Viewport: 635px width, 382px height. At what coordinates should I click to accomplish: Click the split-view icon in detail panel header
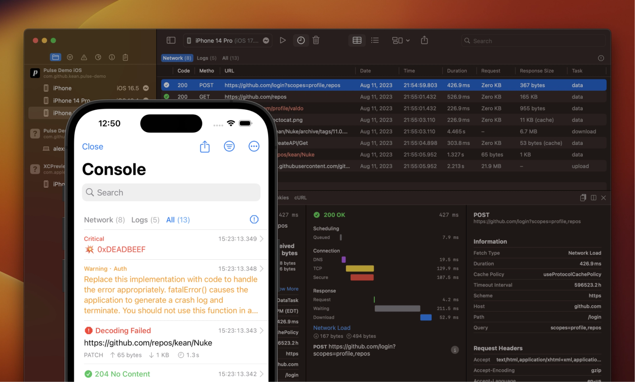[x=593, y=198]
